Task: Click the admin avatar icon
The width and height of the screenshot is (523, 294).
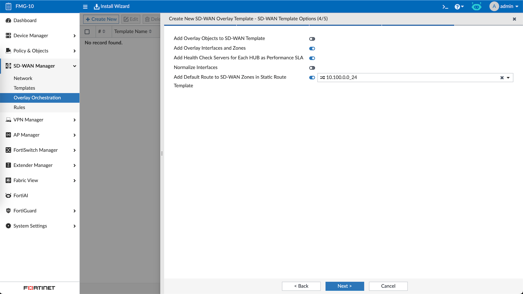Action: (494, 6)
